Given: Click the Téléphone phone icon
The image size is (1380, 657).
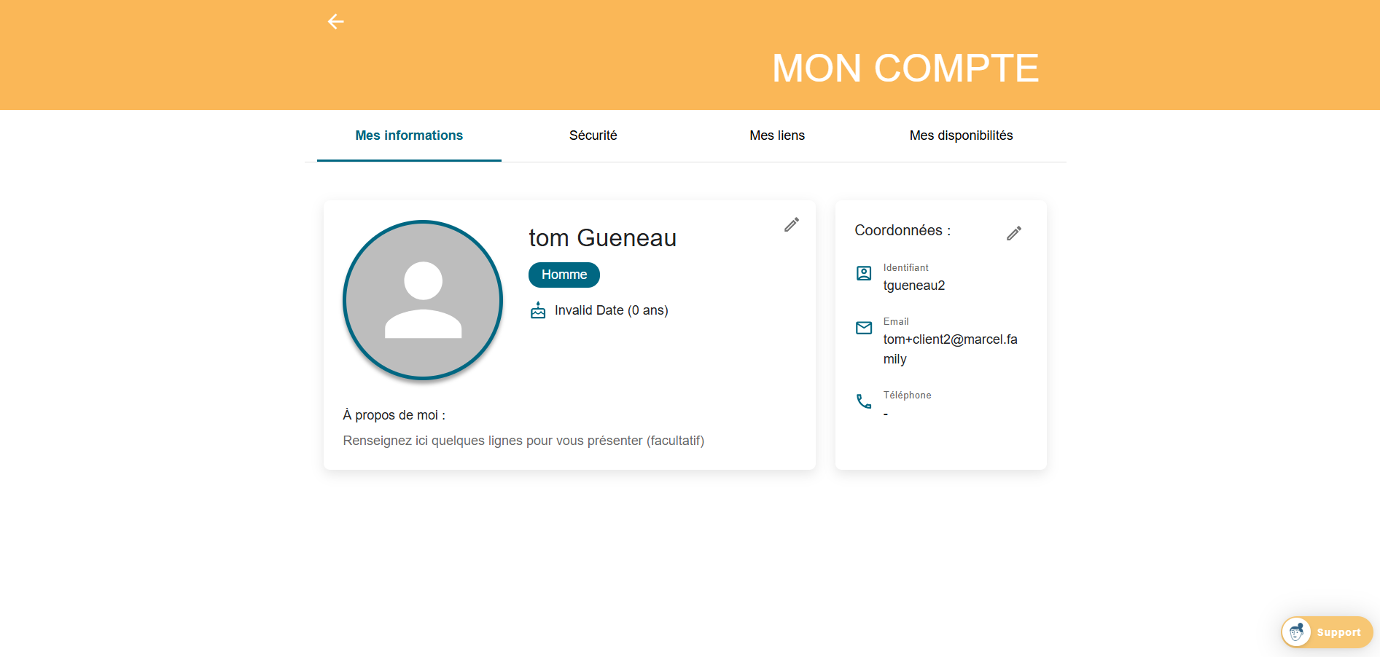Looking at the screenshot, I should tap(864, 401).
